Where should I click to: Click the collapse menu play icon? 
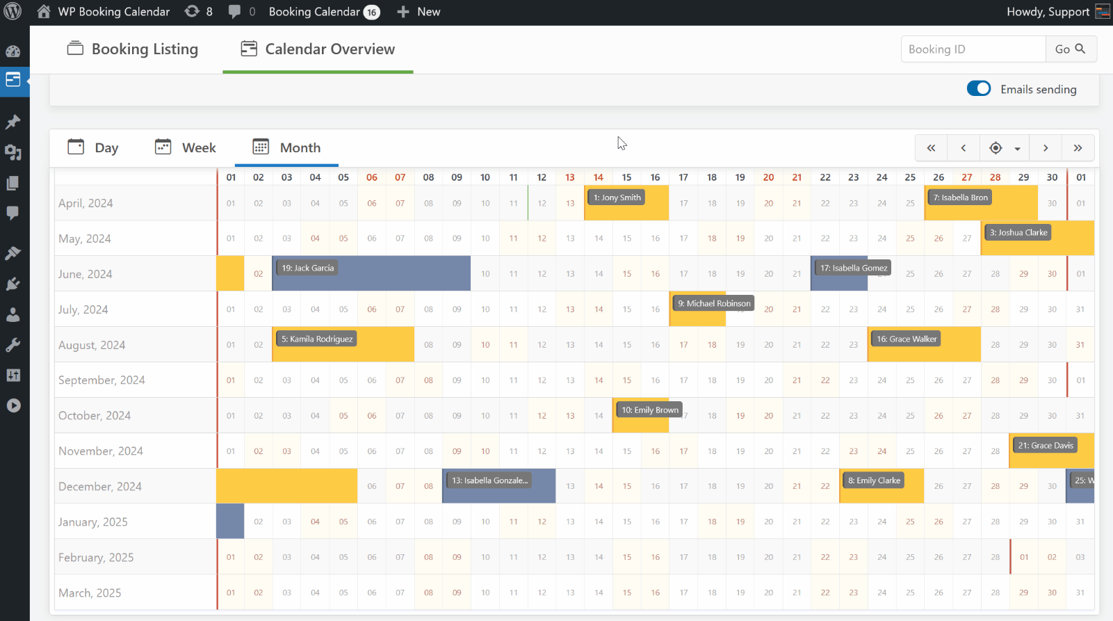[x=13, y=405]
